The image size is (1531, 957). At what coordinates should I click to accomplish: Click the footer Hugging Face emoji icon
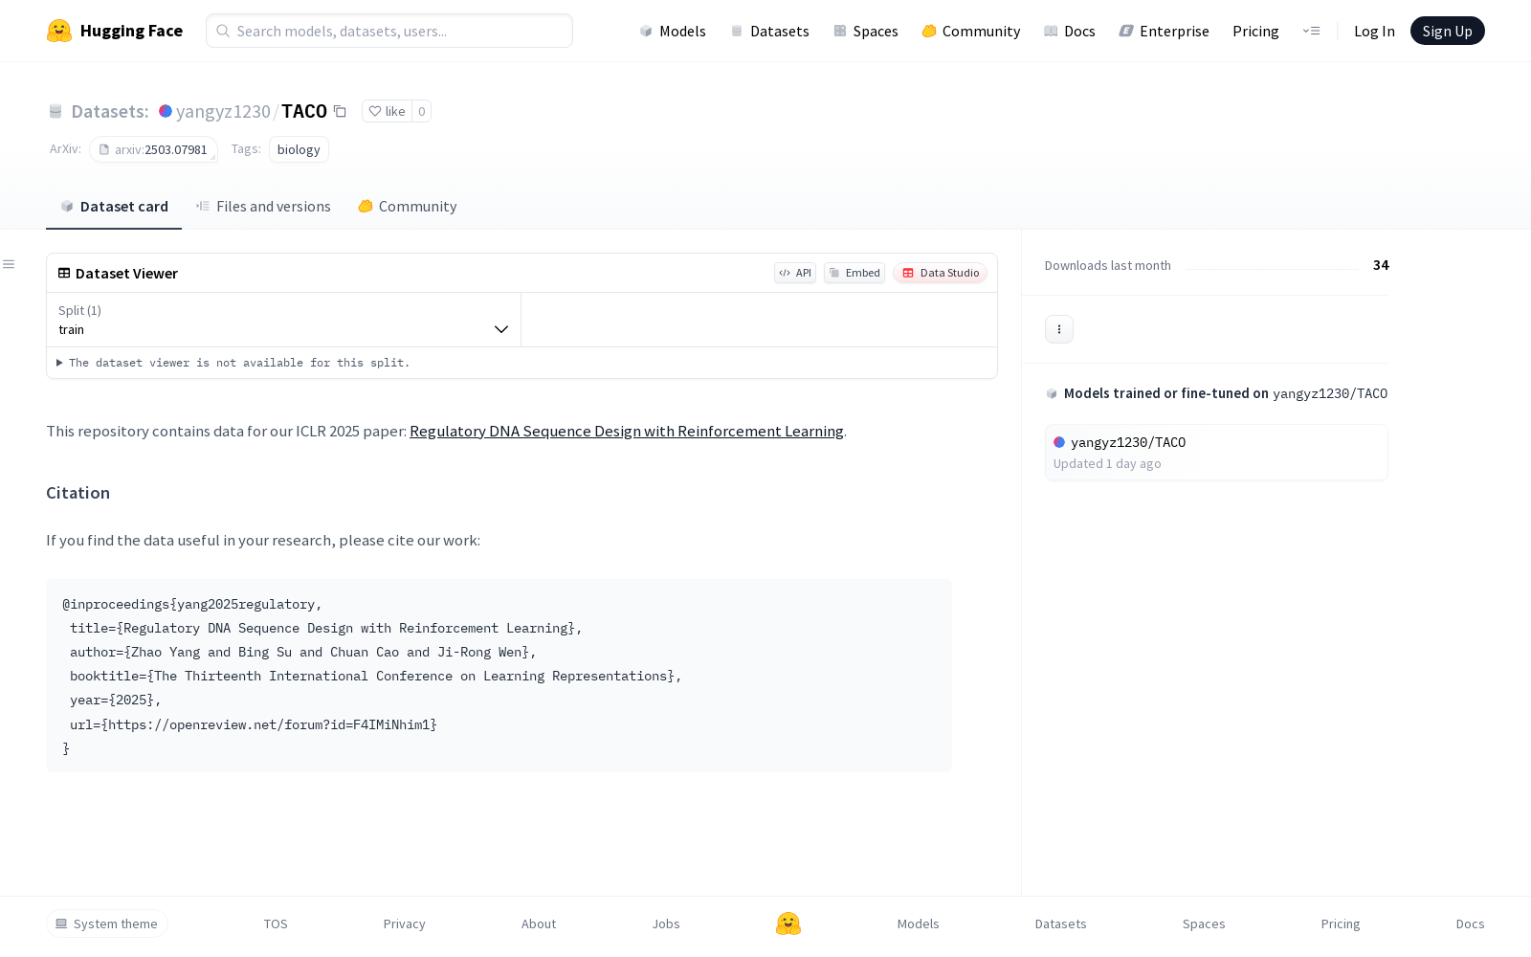(x=788, y=924)
